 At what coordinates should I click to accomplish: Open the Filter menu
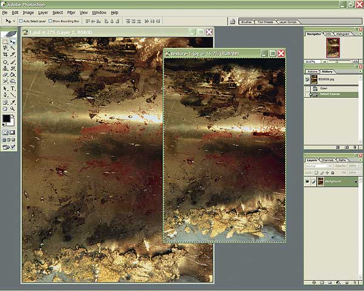tap(72, 12)
